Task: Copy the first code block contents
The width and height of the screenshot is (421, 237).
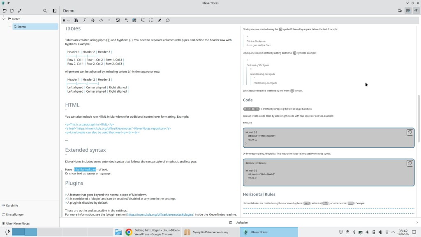Action: [x=409, y=132]
